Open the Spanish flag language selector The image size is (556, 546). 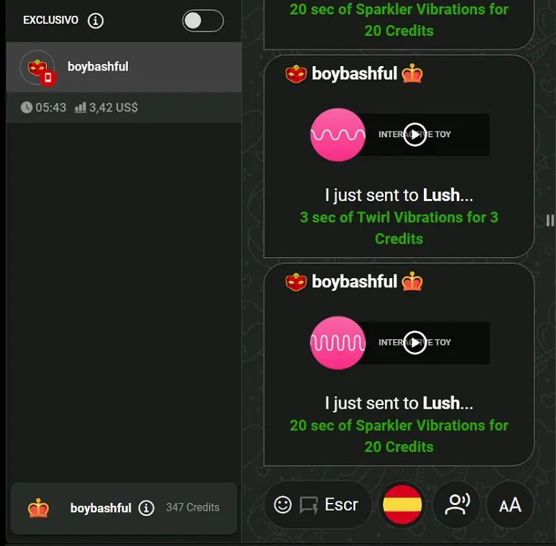point(402,504)
